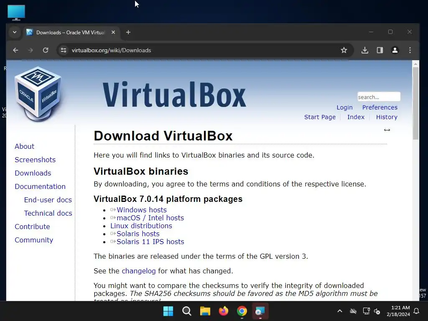The width and height of the screenshot is (428, 321).
Task: Reload the VirtualBox downloads page
Action: [46, 50]
